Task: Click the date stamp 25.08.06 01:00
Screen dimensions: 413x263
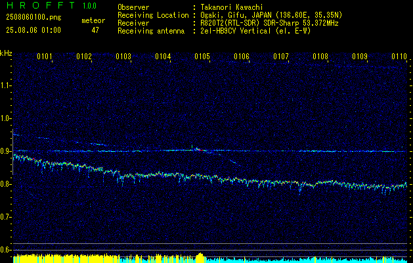Action: pos(33,30)
